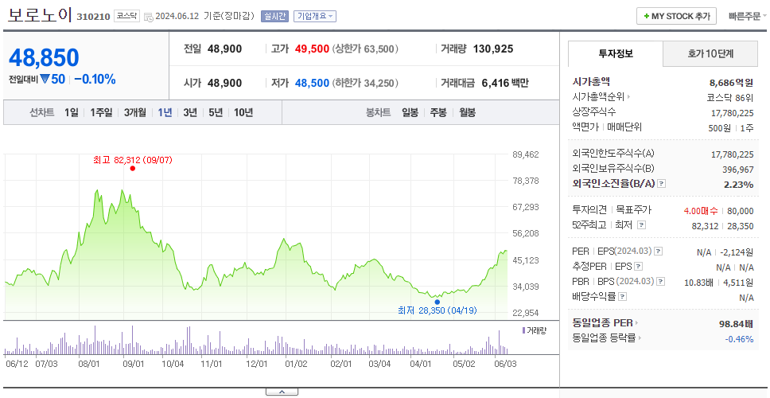
Task: Switch to the 투자정보 tab
Action: [x=616, y=53]
